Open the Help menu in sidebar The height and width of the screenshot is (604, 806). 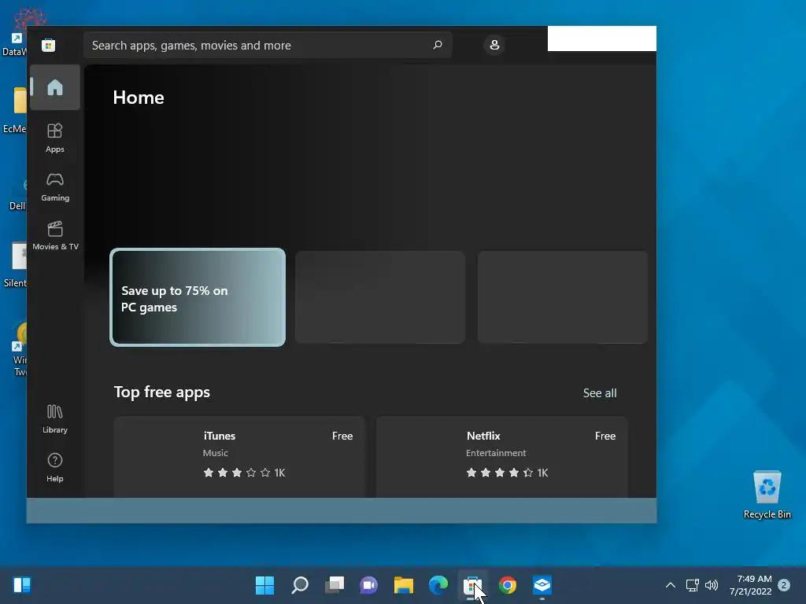(x=55, y=467)
